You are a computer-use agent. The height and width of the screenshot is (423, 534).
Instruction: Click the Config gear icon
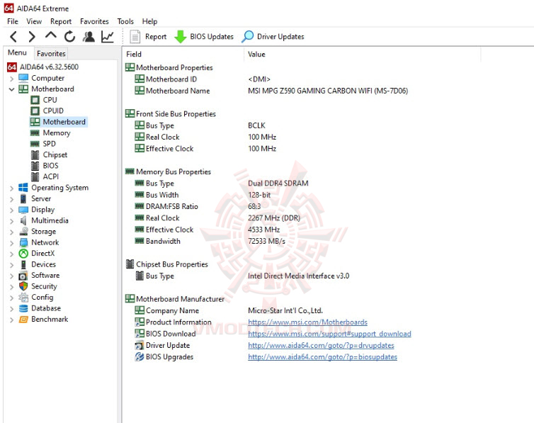tap(23, 297)
